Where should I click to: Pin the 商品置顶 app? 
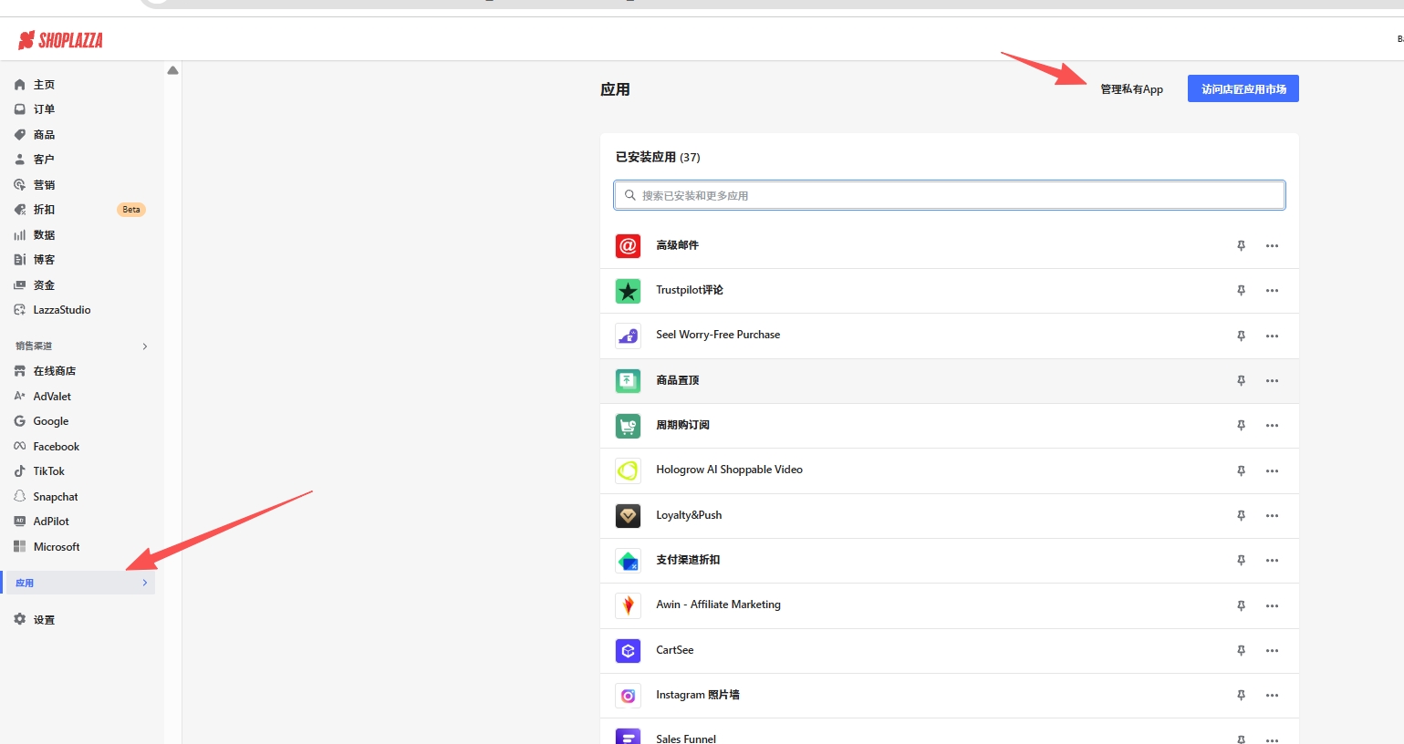coord(1241,381)
